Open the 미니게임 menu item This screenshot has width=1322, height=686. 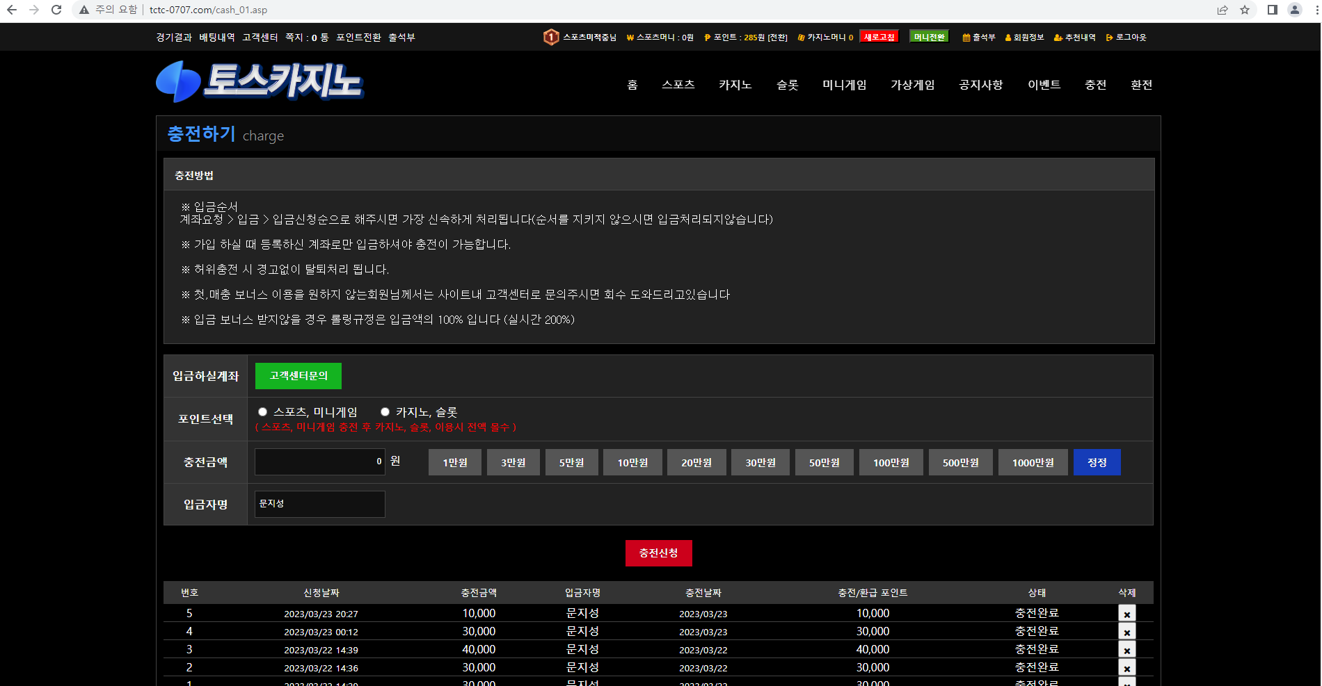[x=844, y=85]
